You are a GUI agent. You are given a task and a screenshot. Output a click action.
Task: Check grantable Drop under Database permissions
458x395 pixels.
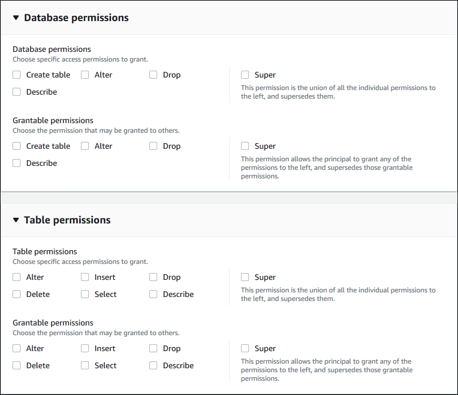coord(153,145)
